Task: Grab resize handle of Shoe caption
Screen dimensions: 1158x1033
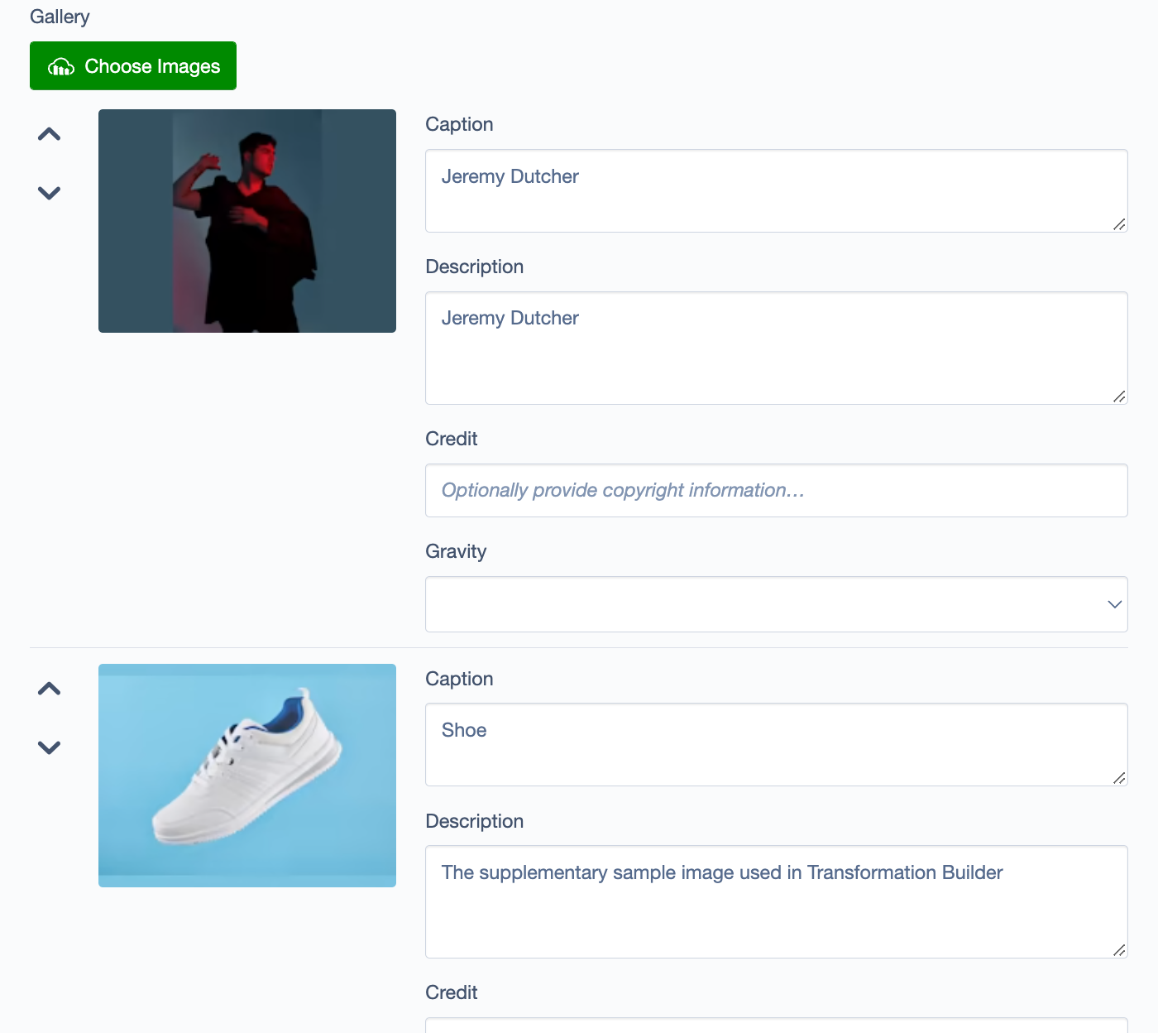Action: click(x=1119, y=778)
